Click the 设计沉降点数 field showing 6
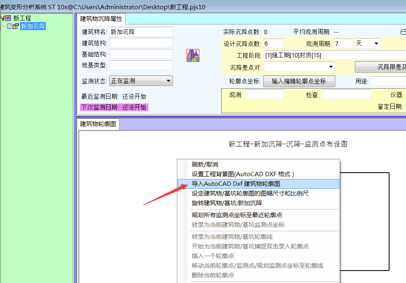The height and width of the screenshot is (283, 406). (x=274, y=43)
